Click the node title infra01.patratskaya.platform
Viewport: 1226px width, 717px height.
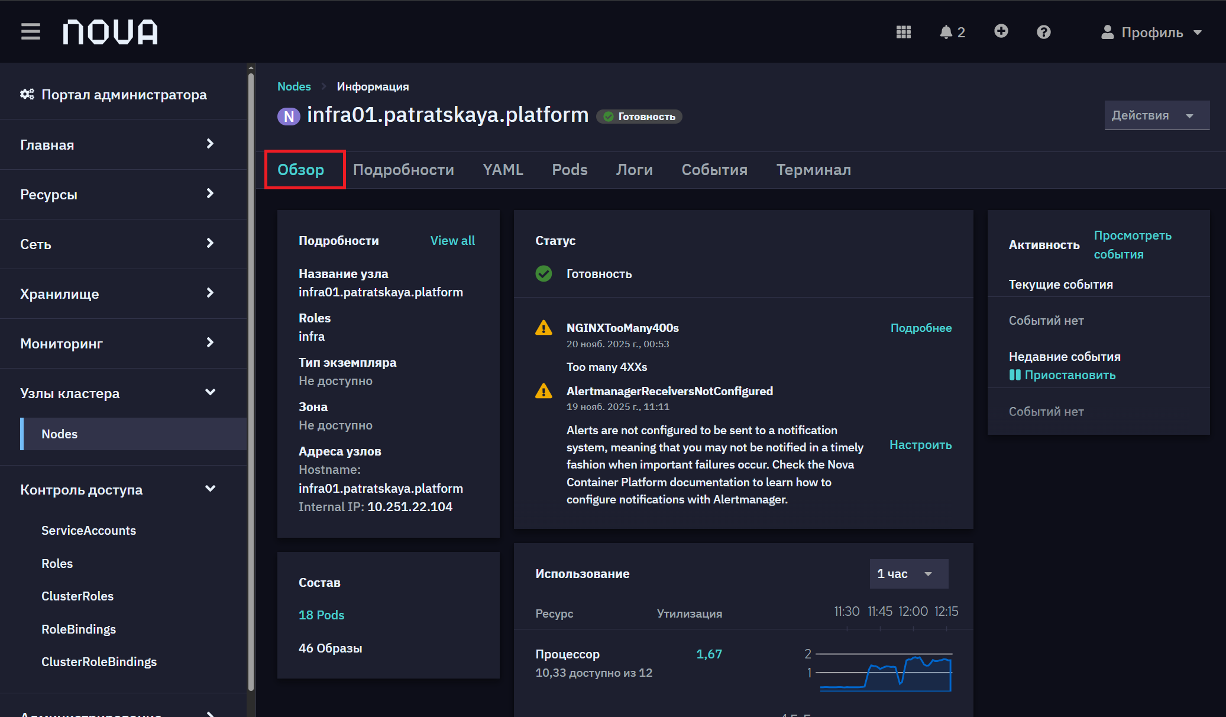click(x=448, y=114)
